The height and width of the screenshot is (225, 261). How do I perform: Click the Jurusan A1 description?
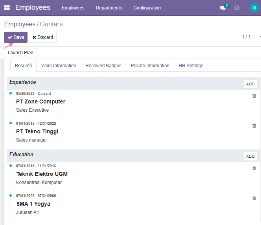tap(28, 212)
